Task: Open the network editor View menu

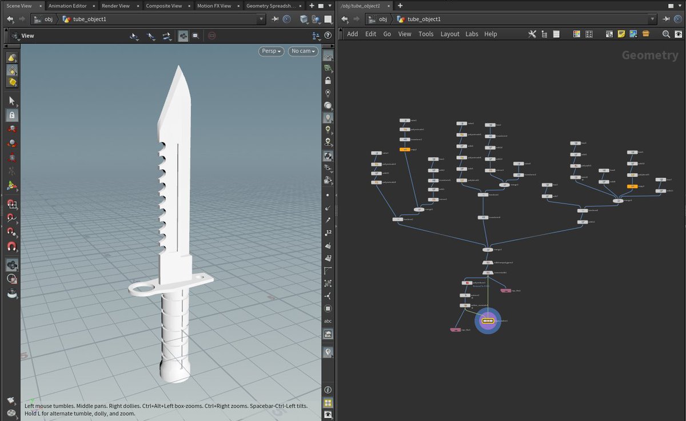Action: 405,34
